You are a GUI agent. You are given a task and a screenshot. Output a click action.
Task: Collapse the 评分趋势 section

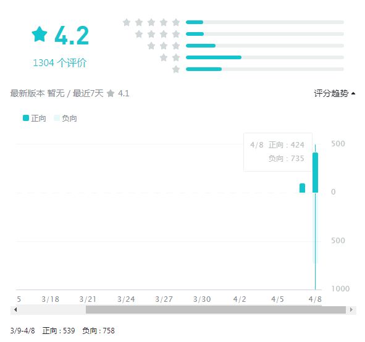334,94
